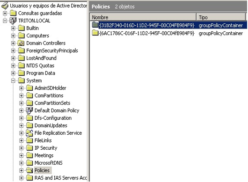Expand the Policies tree node
Screen dimensions: 248x182
coord(22,170)
